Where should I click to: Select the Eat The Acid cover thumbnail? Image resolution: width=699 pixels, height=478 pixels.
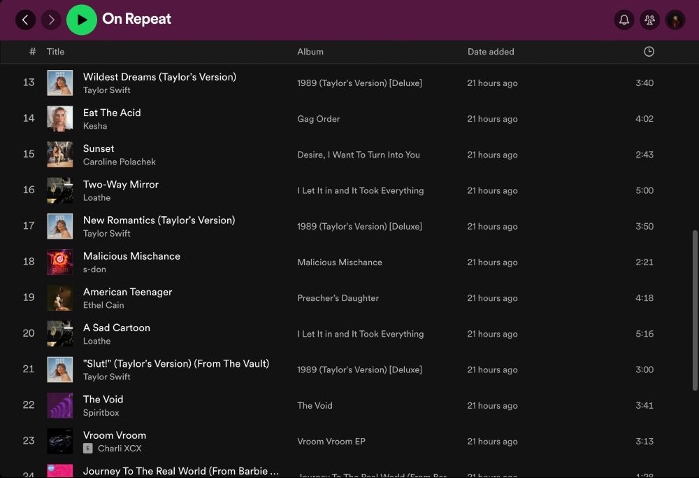click(59, 119)
